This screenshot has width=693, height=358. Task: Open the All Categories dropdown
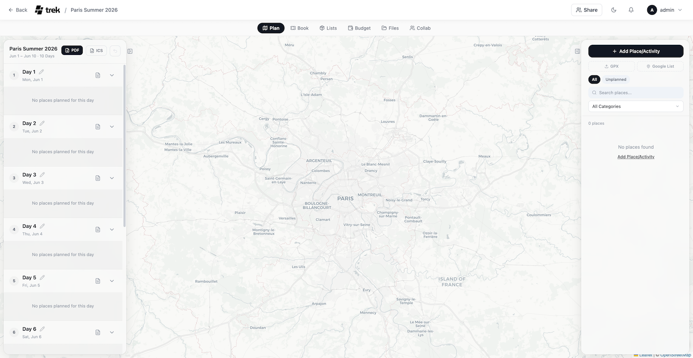[635, 106]
